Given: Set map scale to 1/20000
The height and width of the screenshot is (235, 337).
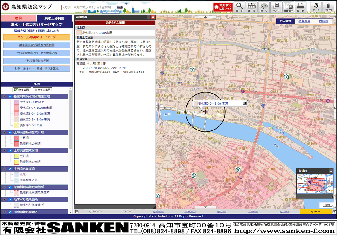Looking at the screenshot, I should [x=284, y=212].
